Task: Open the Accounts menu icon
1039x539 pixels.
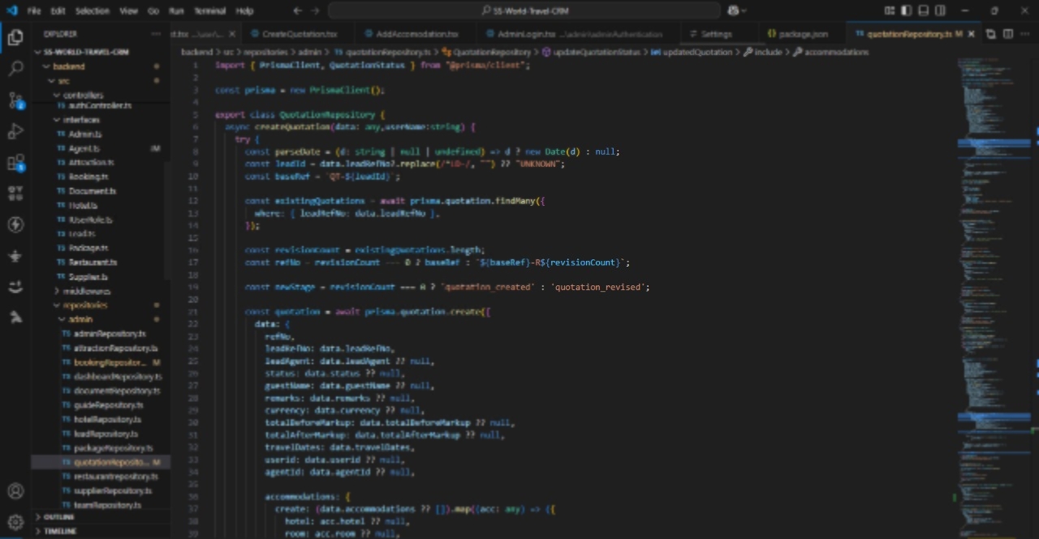Action: (15, 491)
